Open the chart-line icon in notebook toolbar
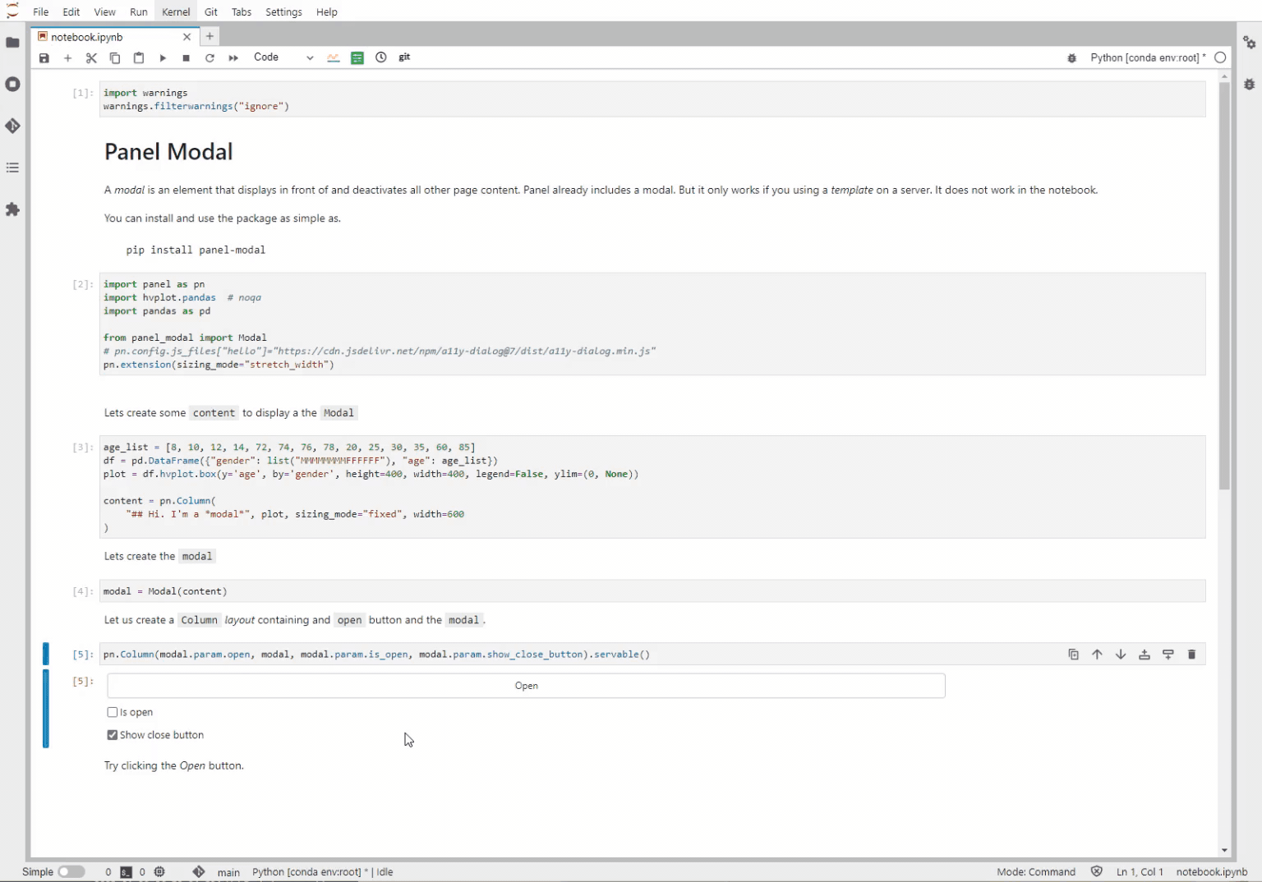Image resolution: width=1262 pixels, height=882 pixels. [x=333, y=57]
